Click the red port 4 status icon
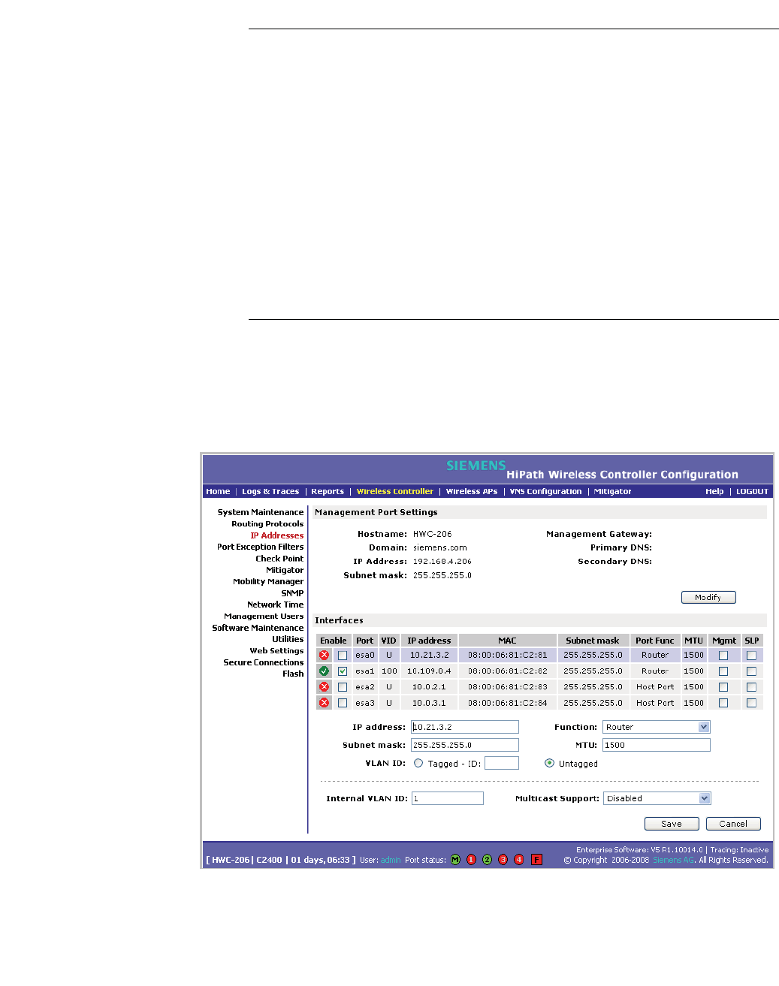 click(x=518, y=859)
